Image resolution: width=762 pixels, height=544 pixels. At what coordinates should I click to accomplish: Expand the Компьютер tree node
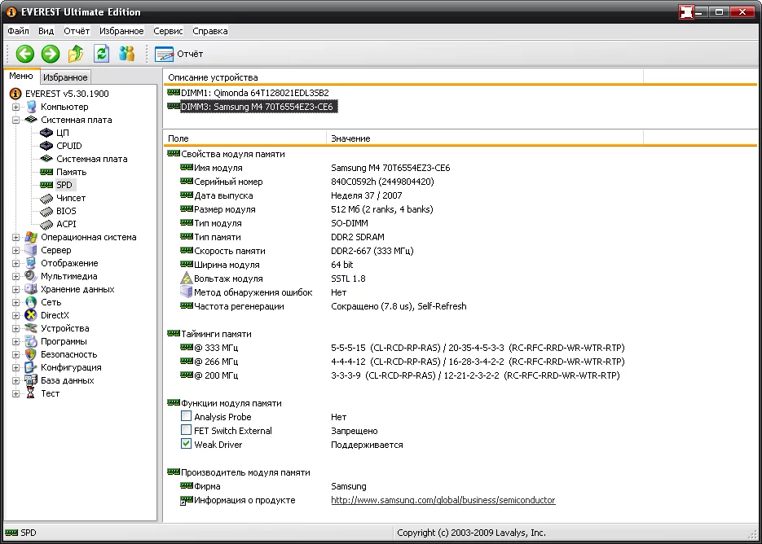pos(15,107)
